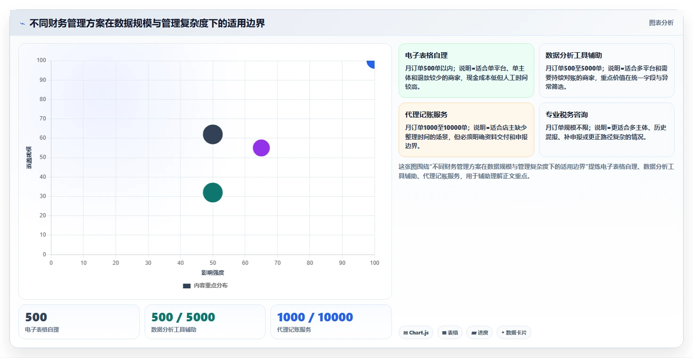Screen dimensions: 693x358
Task: Select the Chart.js tag chip
Action: [416, 333]
